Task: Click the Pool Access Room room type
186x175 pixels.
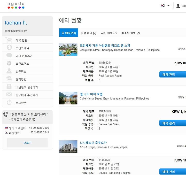Action: [x=110, y=76]
